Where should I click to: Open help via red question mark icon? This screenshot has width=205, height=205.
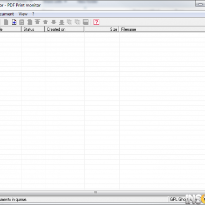tap(97, 22)
